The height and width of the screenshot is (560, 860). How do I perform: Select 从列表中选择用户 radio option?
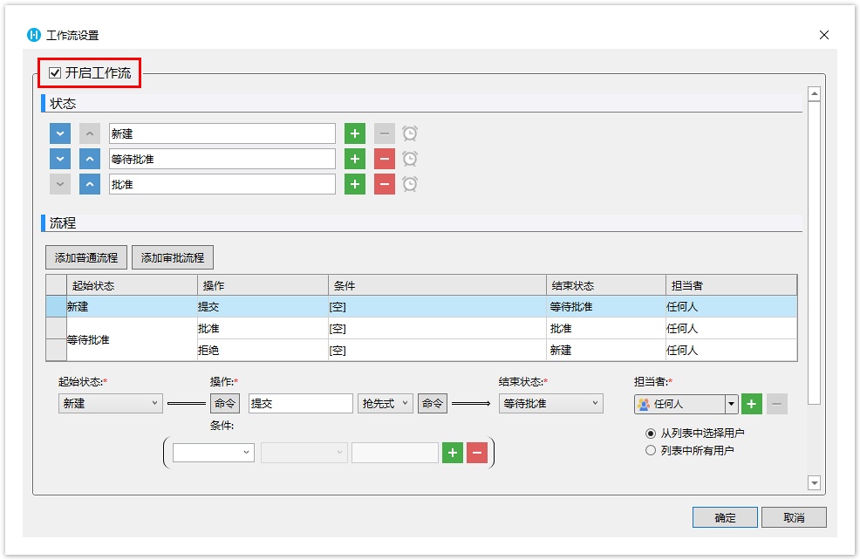click(650, 433)
